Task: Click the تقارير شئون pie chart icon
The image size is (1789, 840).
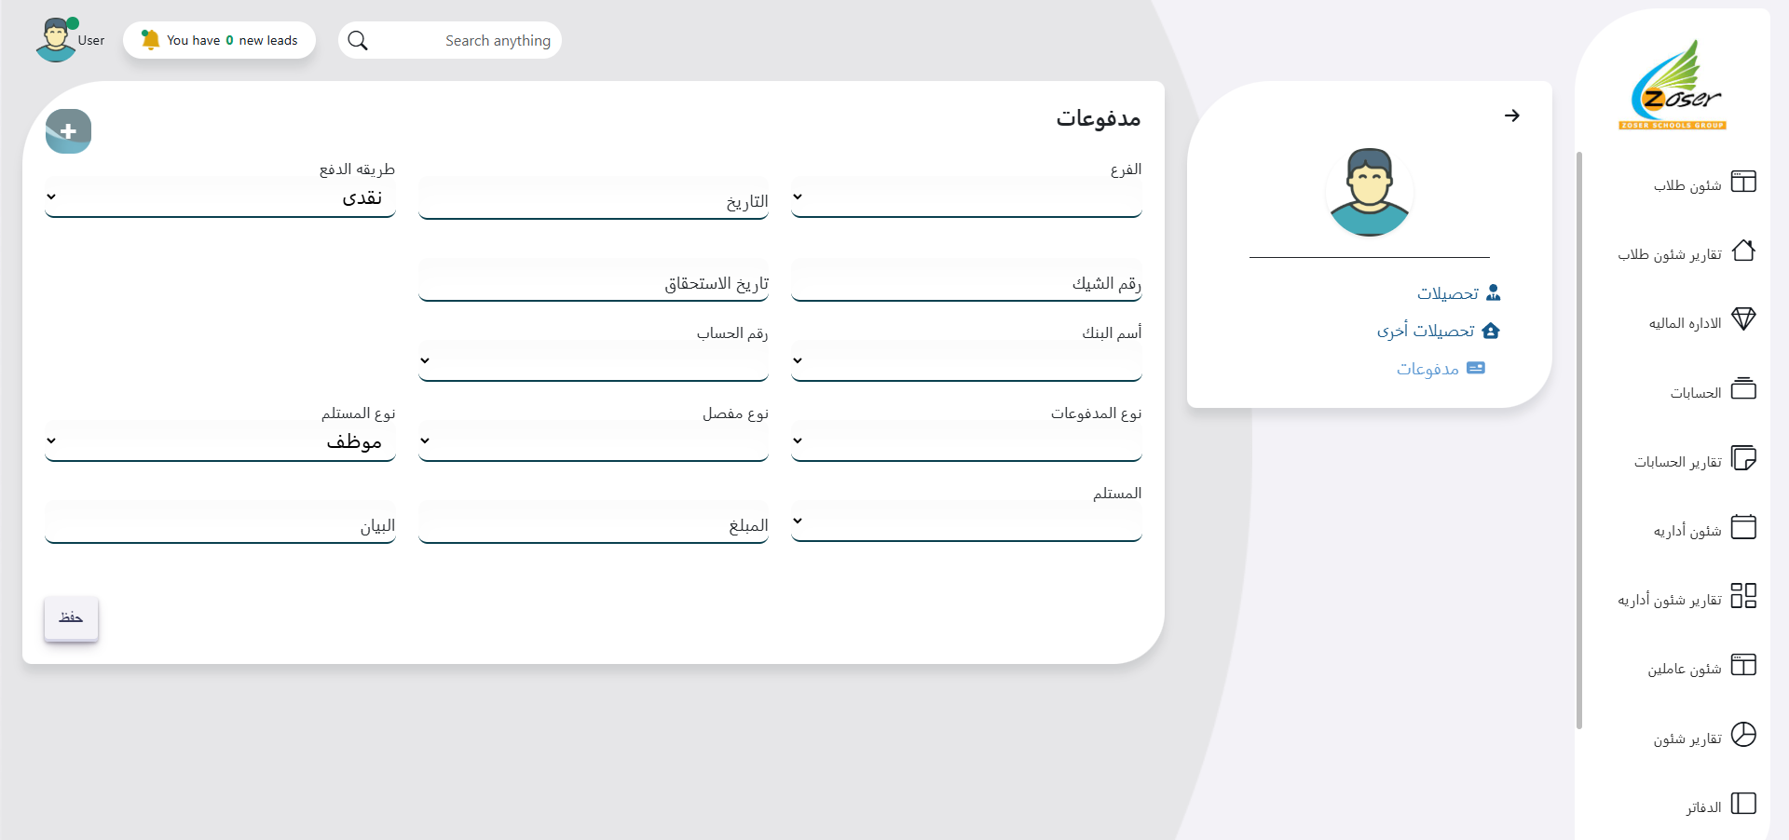Action: pyautogui.click(x=1742, y=735)
